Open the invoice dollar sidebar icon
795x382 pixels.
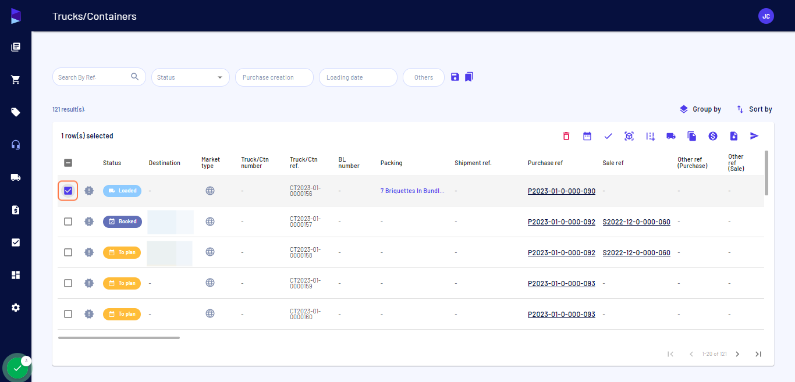coord(16,210)
